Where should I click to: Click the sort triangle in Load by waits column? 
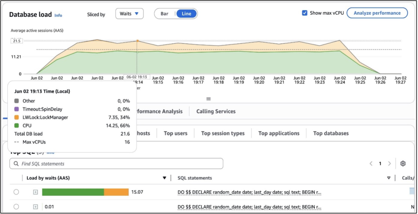pyautogui.click(x=165, y=178)
